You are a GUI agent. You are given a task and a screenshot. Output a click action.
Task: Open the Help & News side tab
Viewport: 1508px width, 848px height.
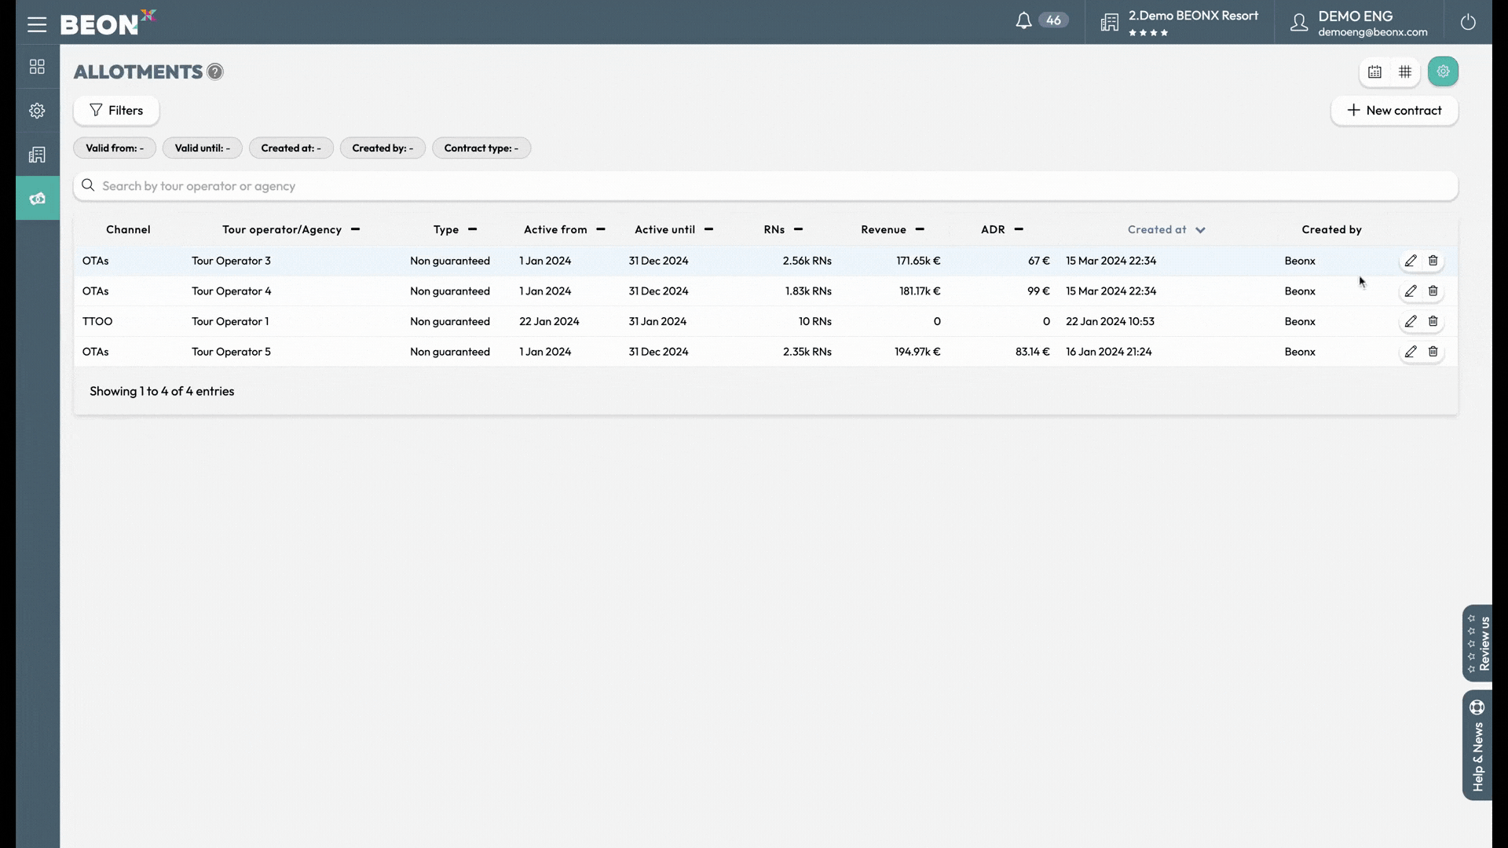coord(1477,745)
